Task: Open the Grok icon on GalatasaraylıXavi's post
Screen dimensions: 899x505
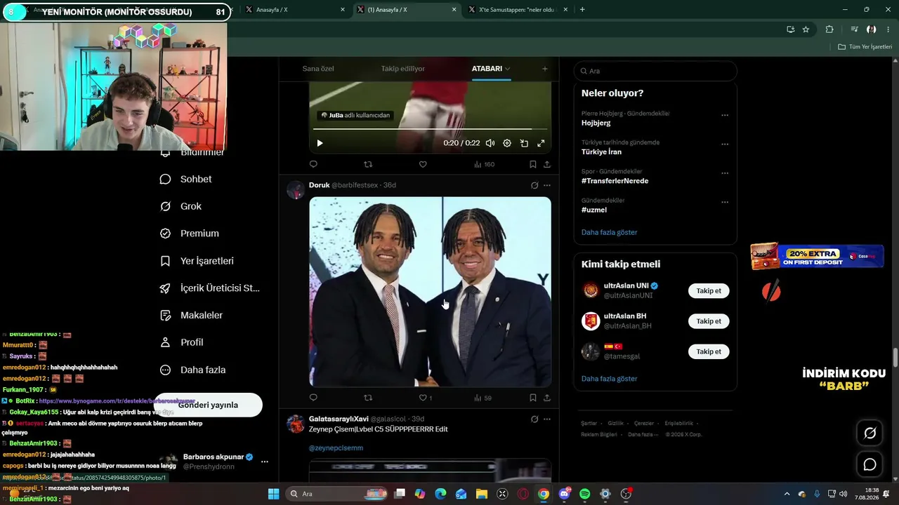Action: [x=534, y=419]
